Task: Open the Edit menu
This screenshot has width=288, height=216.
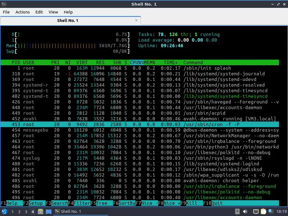Action: point(39,12)
